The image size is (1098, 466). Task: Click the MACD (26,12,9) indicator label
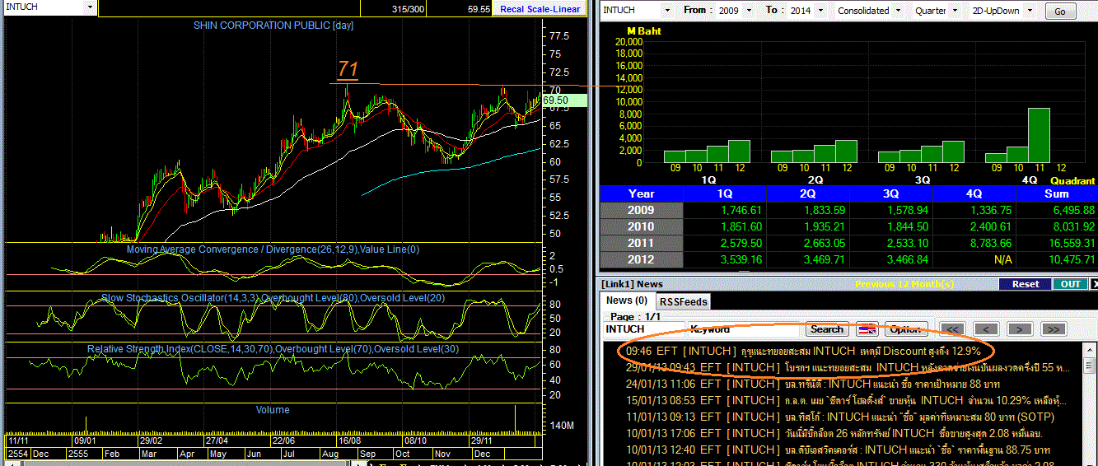tap(273, 249)
